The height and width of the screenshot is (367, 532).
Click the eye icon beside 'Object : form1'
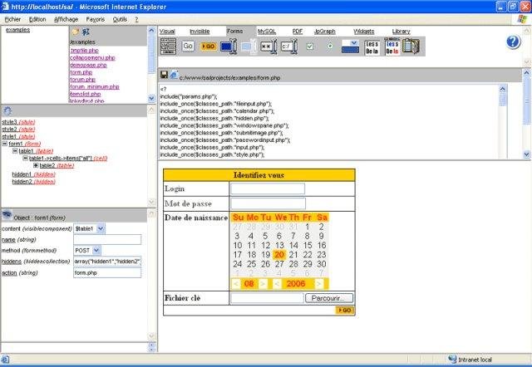tap(7, 214)
